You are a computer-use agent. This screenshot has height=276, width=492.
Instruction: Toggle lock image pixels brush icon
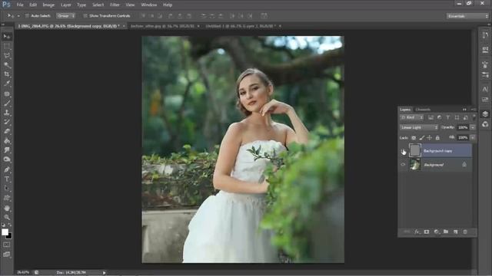(422, 138)
